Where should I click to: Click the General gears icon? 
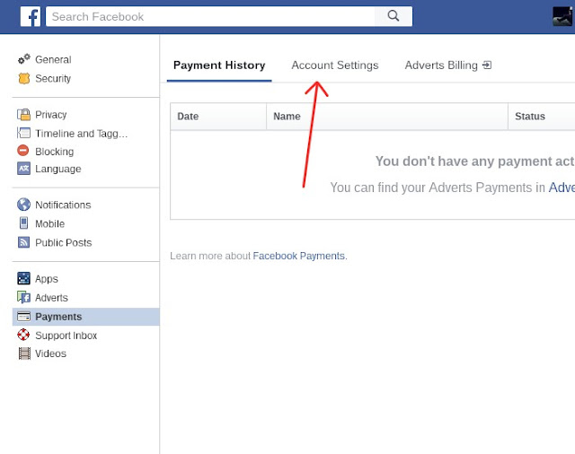(x=24, y=59)
